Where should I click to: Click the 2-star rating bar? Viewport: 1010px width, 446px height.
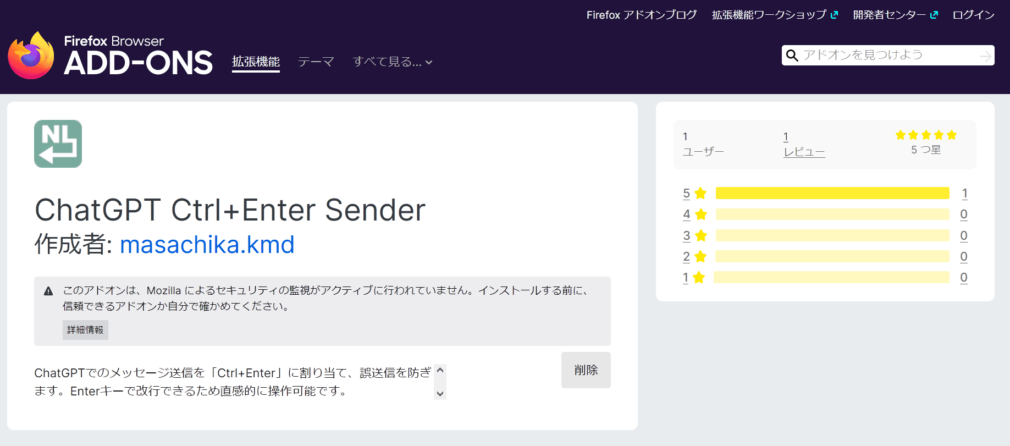[832, 256]
